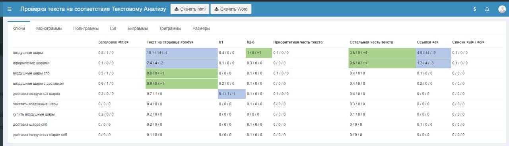Click green cell 0.9 / 0 / +1
This screenshot has height=146, width=509.
tap(182, 84)
